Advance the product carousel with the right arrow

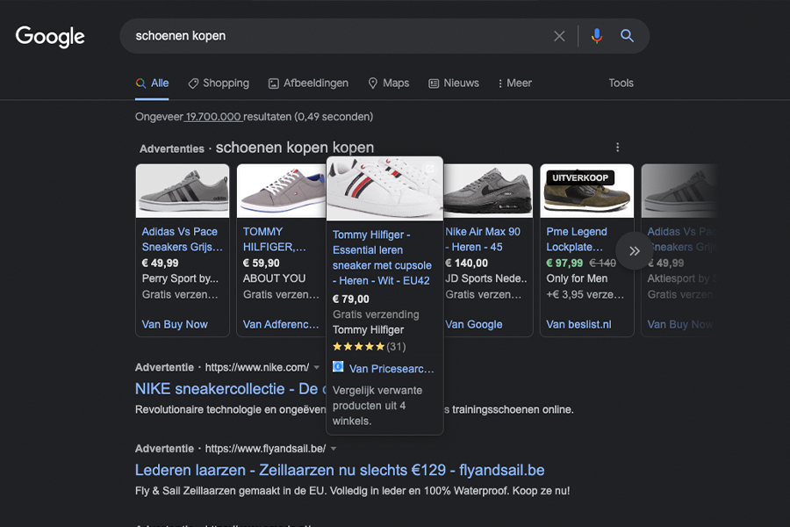pos(634,250)
